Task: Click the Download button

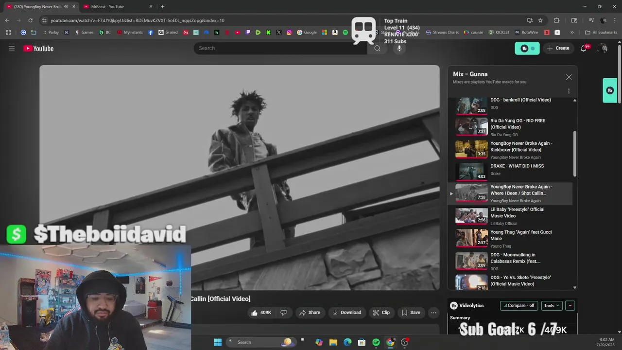Action: click(x=347, y=313)
